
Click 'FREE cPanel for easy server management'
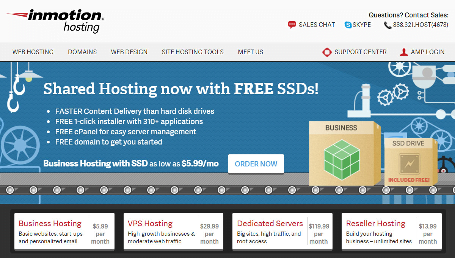click(126, 132)
